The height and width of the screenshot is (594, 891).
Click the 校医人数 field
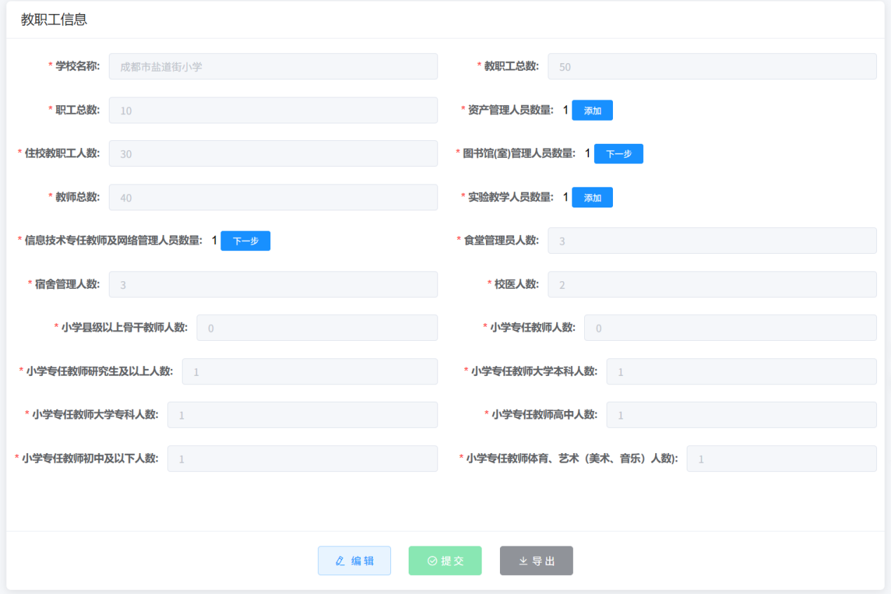(712, 285)
